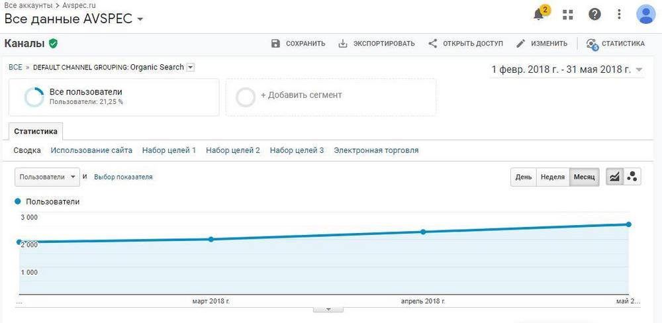Click the Выбор показателя link
Screen dimensions: 662x323
[123, 177]
